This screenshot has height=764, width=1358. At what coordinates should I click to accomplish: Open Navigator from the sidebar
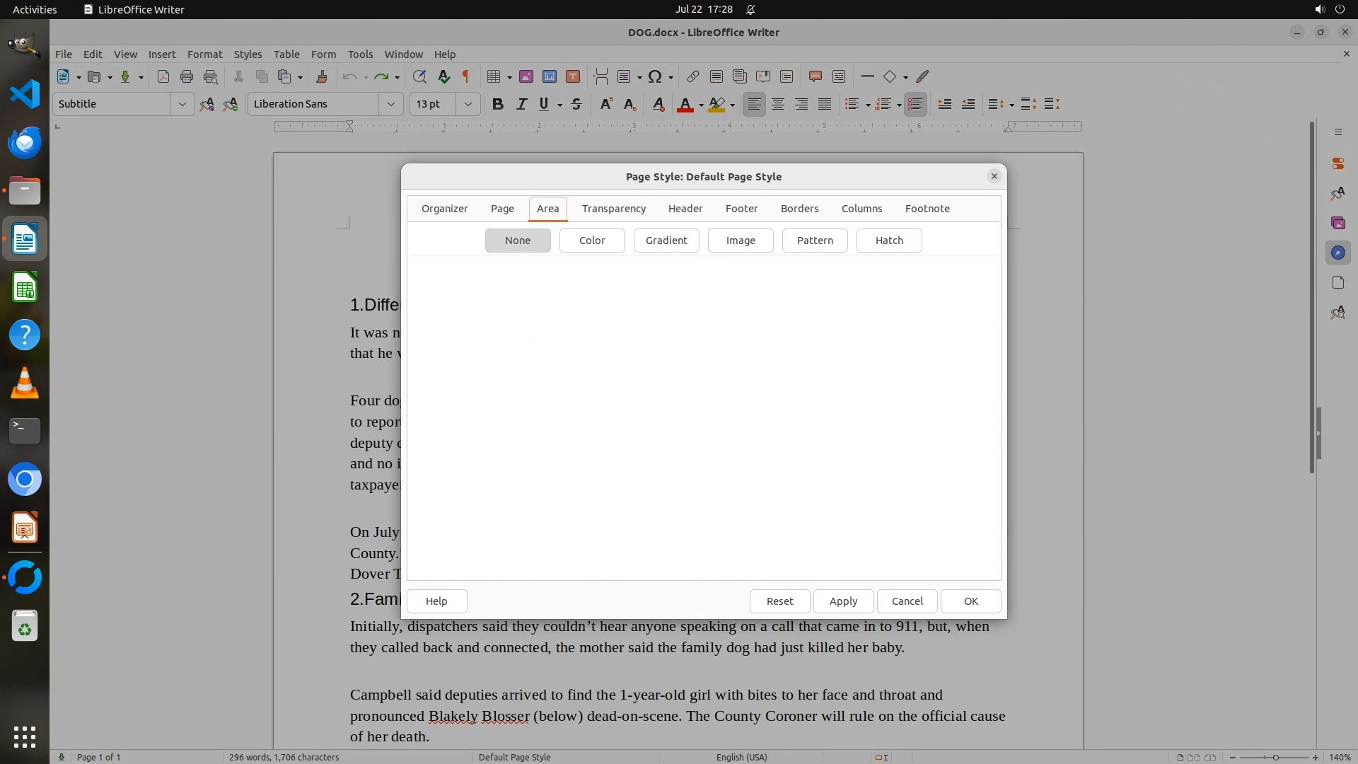point(1337,253)
